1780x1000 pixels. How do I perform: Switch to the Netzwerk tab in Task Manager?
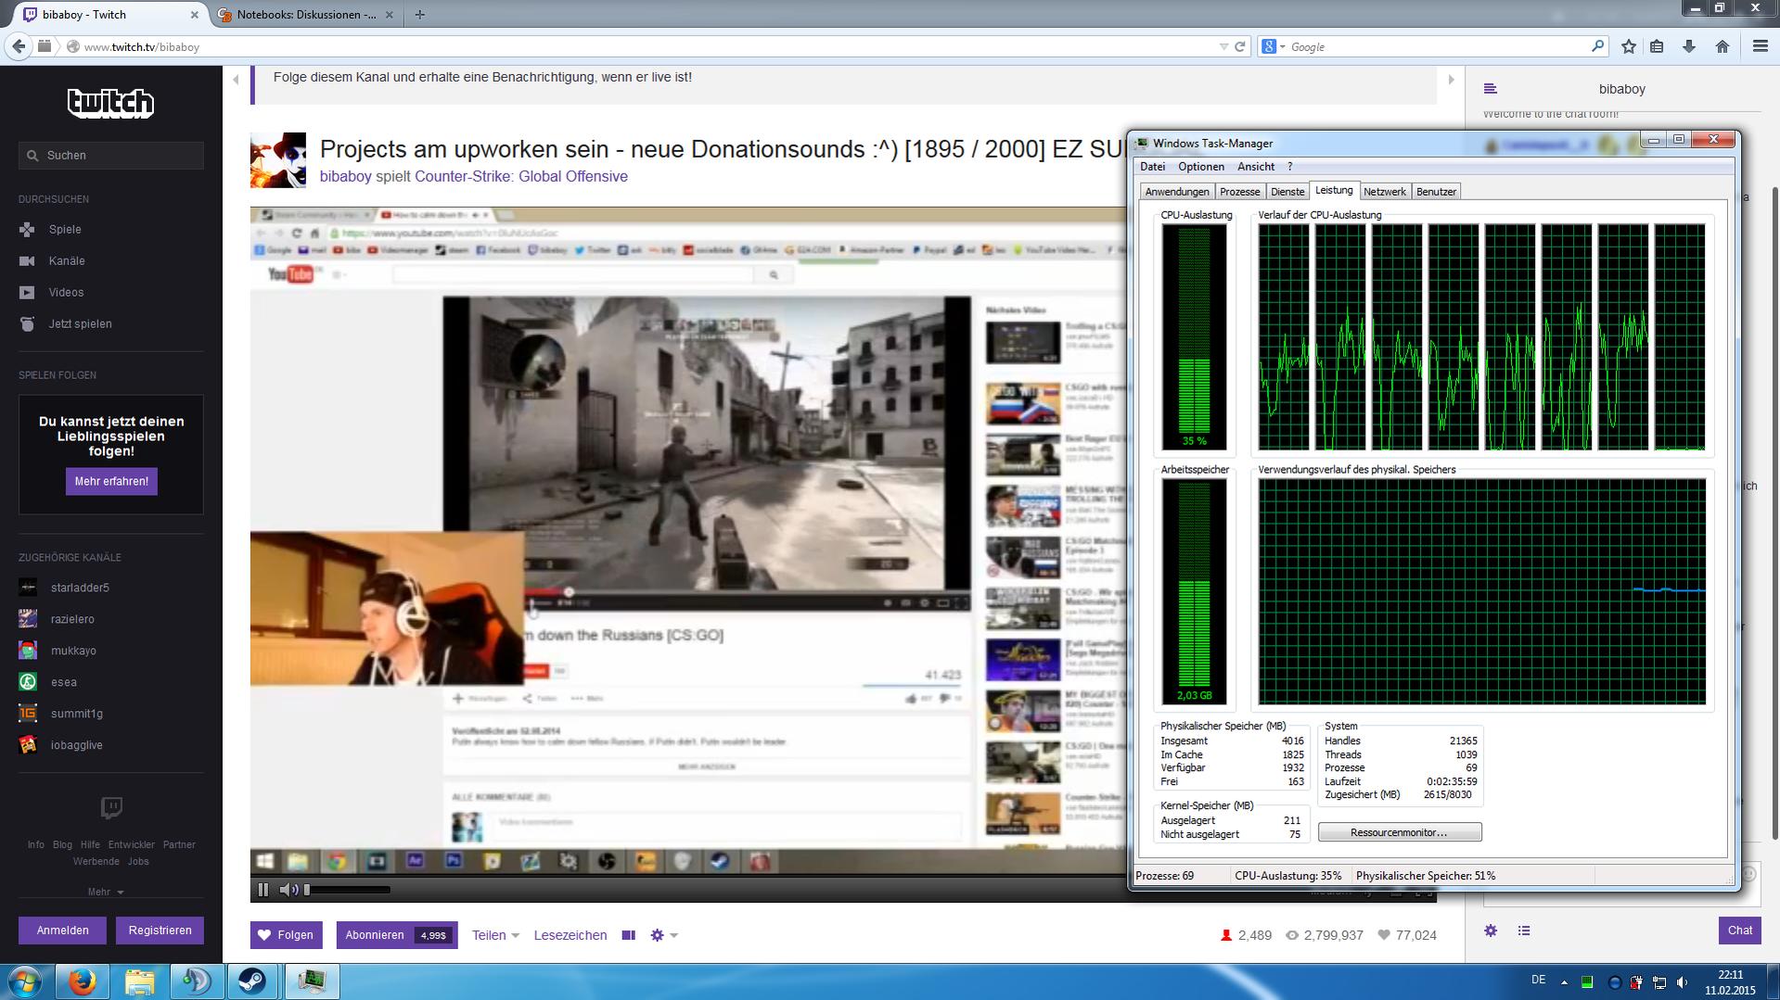(x=1384, y=192)
